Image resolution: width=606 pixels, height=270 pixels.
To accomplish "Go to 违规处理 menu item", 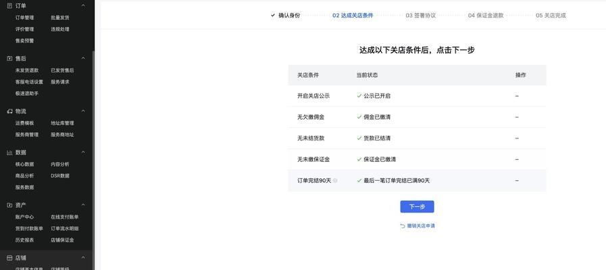I will click(60, 29).
